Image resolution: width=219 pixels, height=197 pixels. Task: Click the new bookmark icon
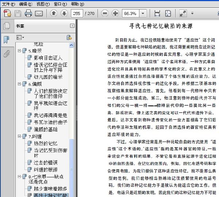coord(69,38)
